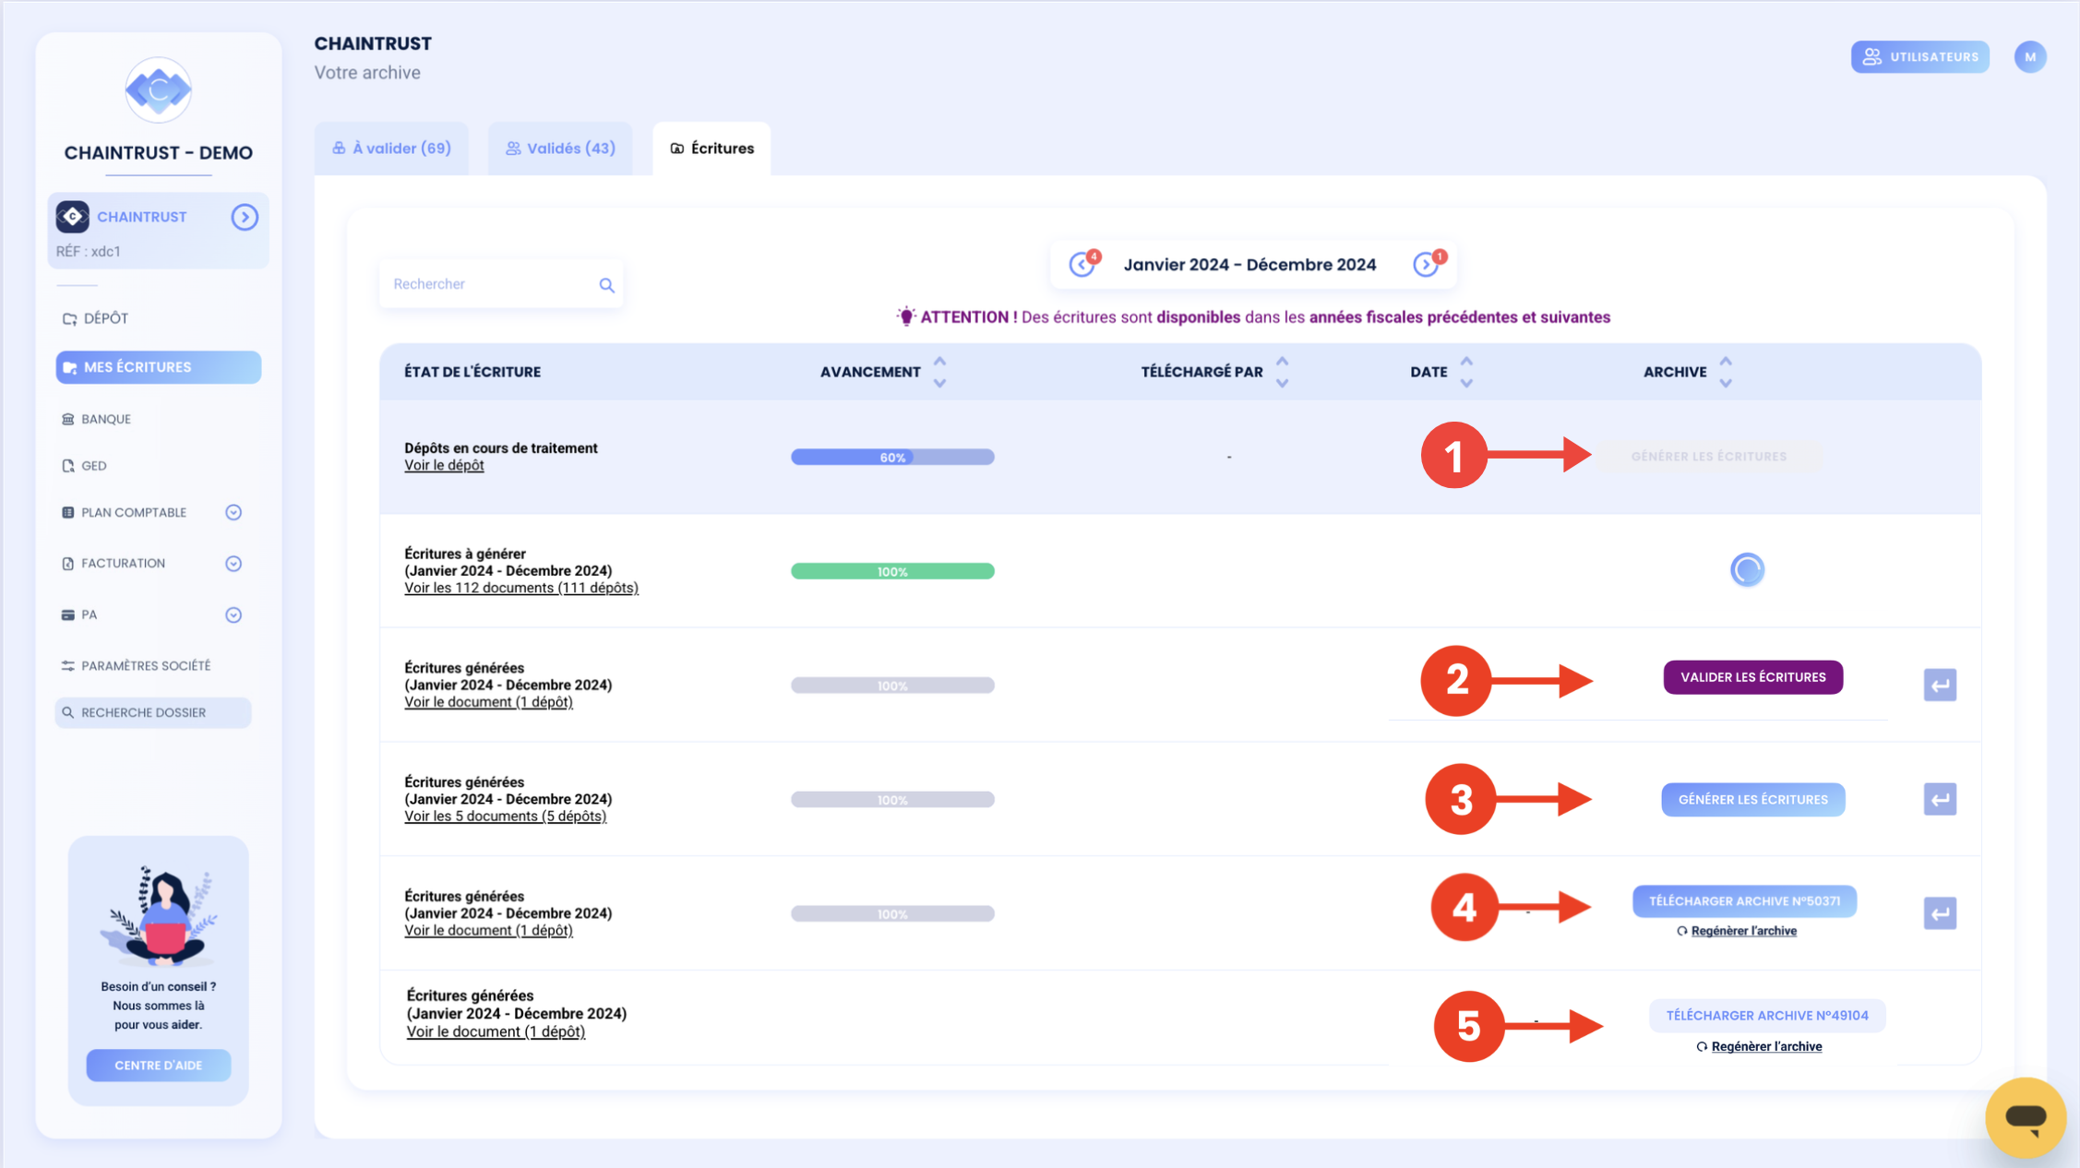The width and height of the screenshot is (2080, 1168).
Task: Click the Chaintrust logo in sidebar
Action: (x=158, y=89)
